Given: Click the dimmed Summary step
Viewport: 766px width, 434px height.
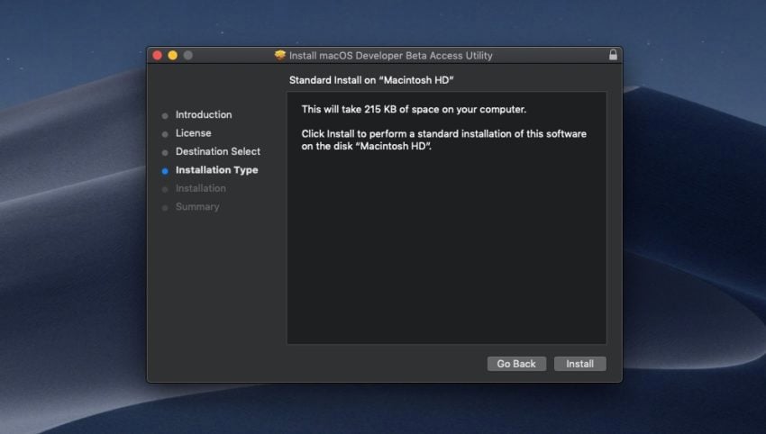Looking at the screenshot, I should 197,207.
